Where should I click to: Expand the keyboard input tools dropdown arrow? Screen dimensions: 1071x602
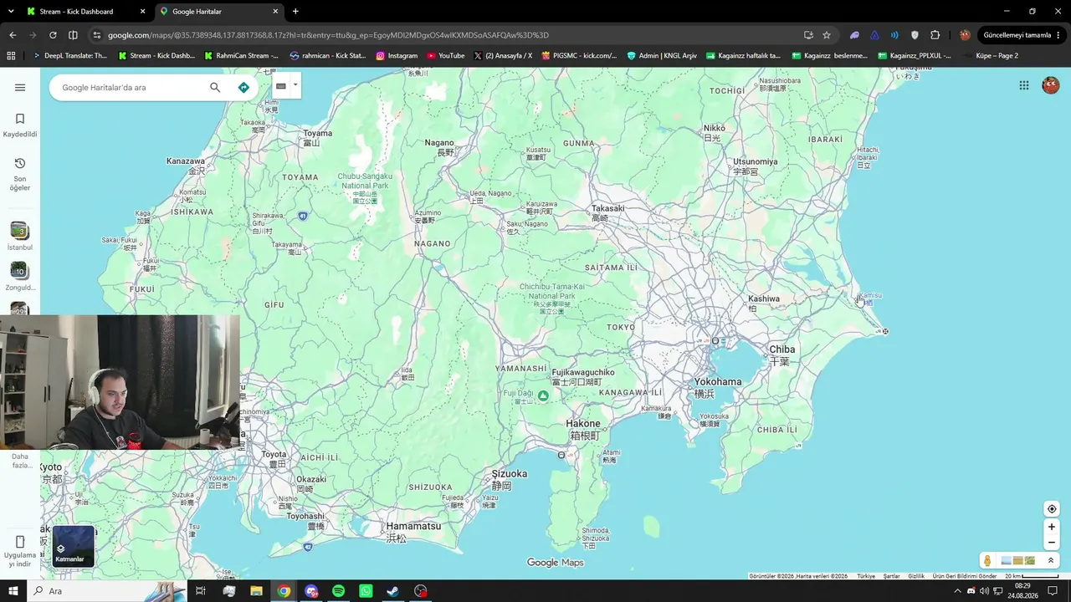click(295, 85)
